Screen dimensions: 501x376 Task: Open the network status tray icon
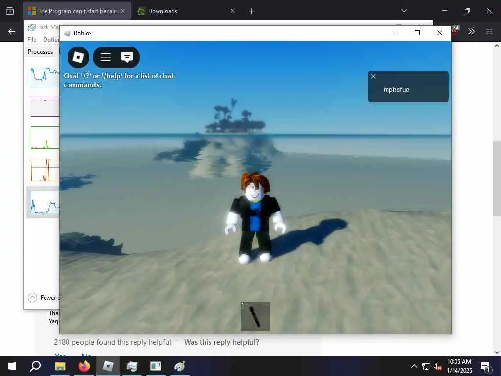coord(426,366)
